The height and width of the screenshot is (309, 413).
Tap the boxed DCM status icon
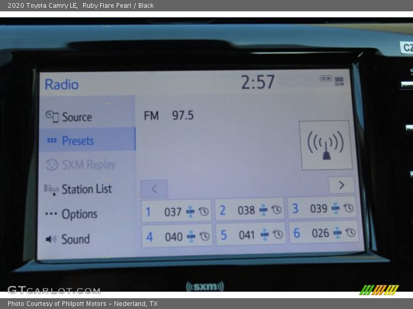[x=326, y=78]
